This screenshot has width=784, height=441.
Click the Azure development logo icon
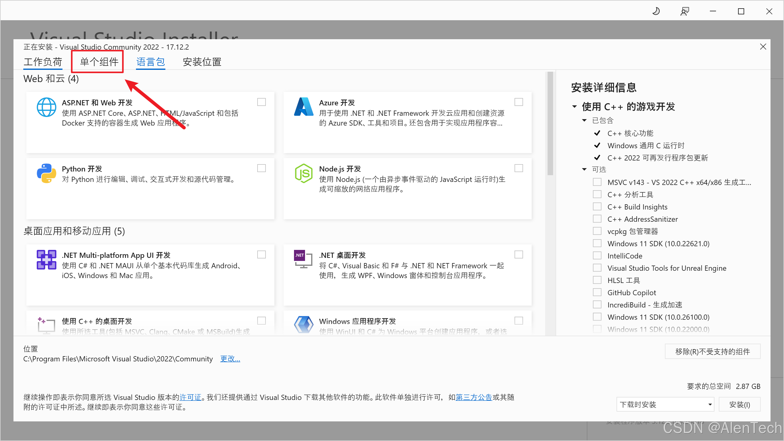(x=303, y=107)
